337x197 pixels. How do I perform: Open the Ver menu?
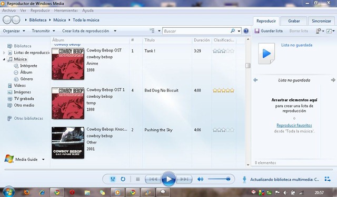(x=23, y=11)
